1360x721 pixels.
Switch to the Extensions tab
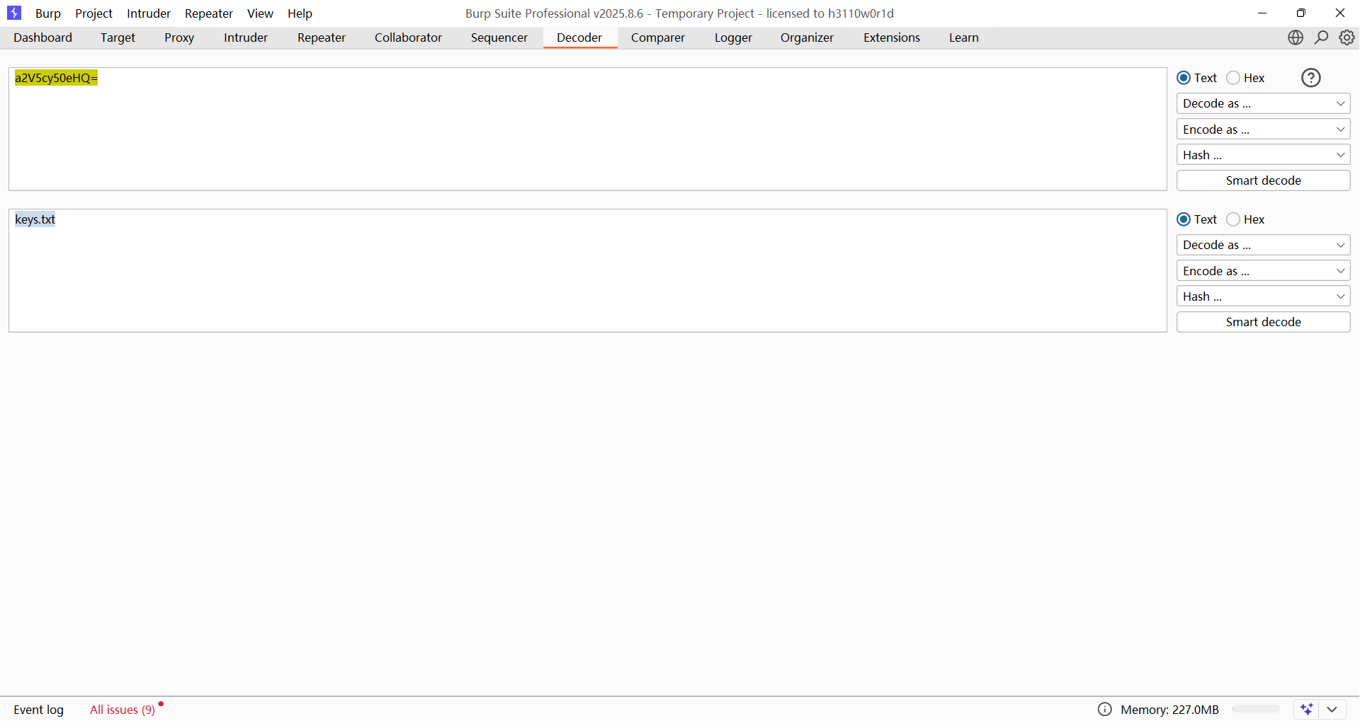892,38
